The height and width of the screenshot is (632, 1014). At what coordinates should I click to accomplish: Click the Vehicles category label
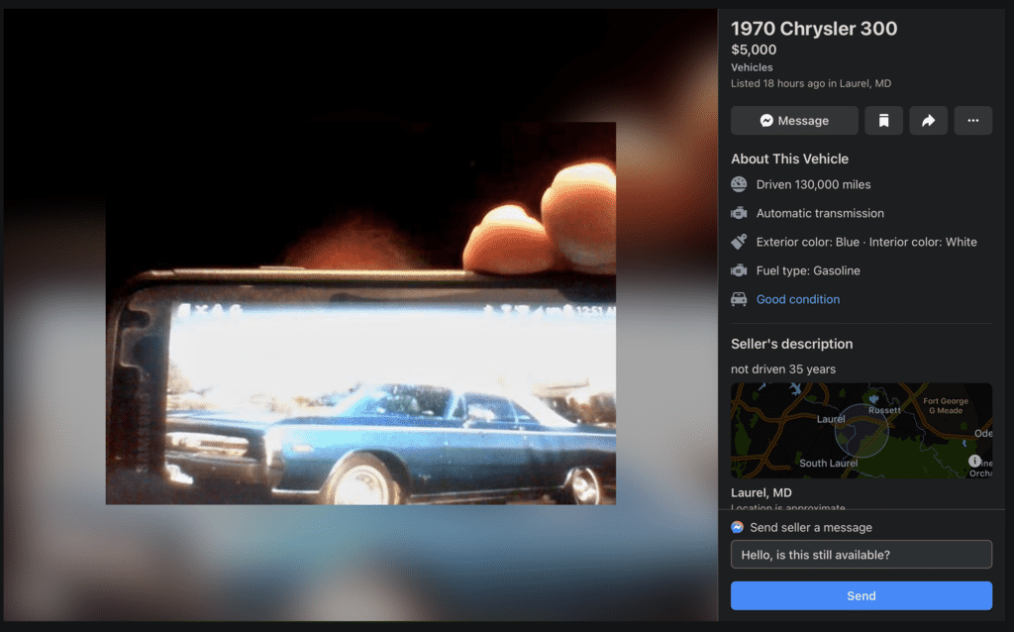coord(752,67)
